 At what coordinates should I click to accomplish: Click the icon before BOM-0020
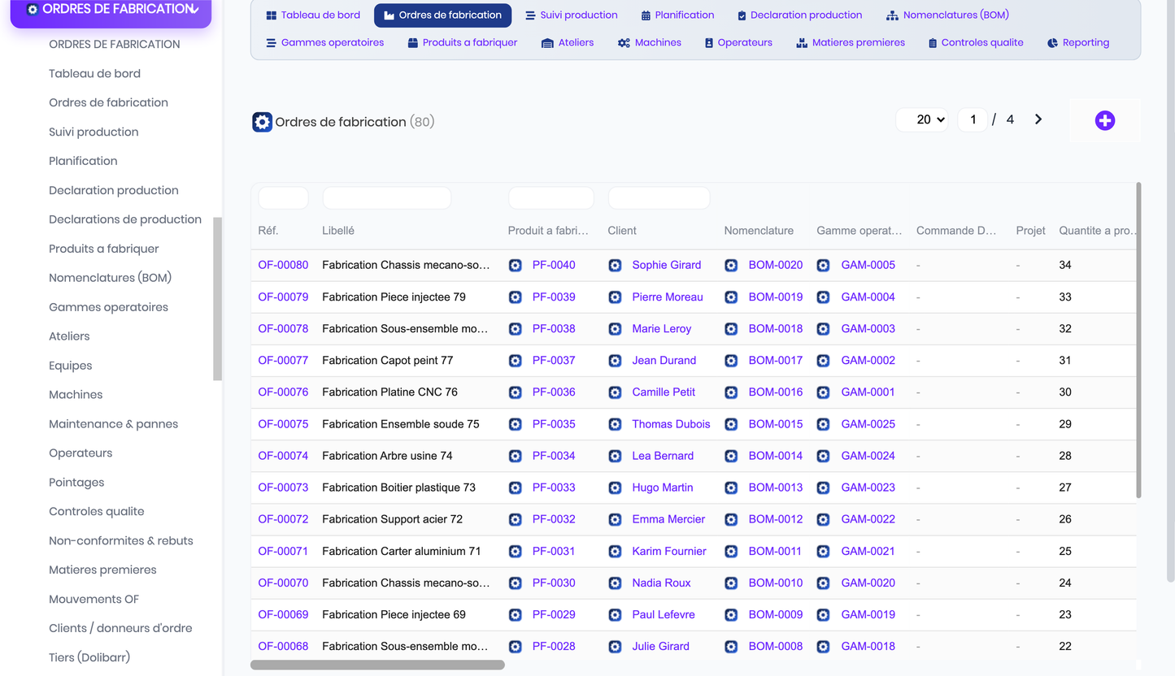tap(732, 266)
